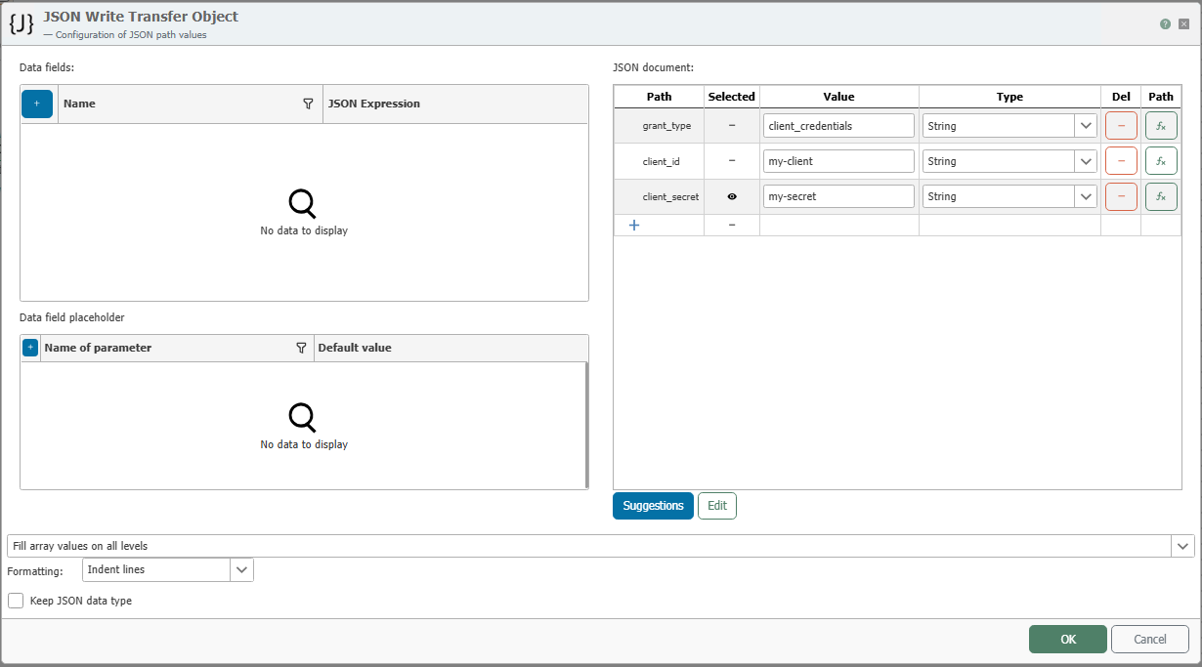Add a new data field with plus button

pyautogui.click(x=37, y=104)
